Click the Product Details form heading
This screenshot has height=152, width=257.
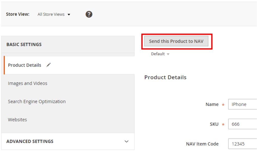click(165, 77)
